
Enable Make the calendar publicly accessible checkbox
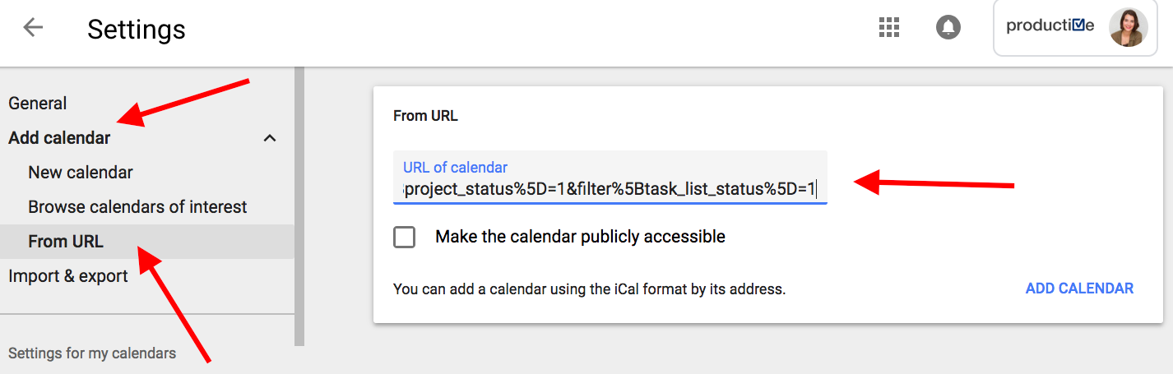[x=404, y=238]
